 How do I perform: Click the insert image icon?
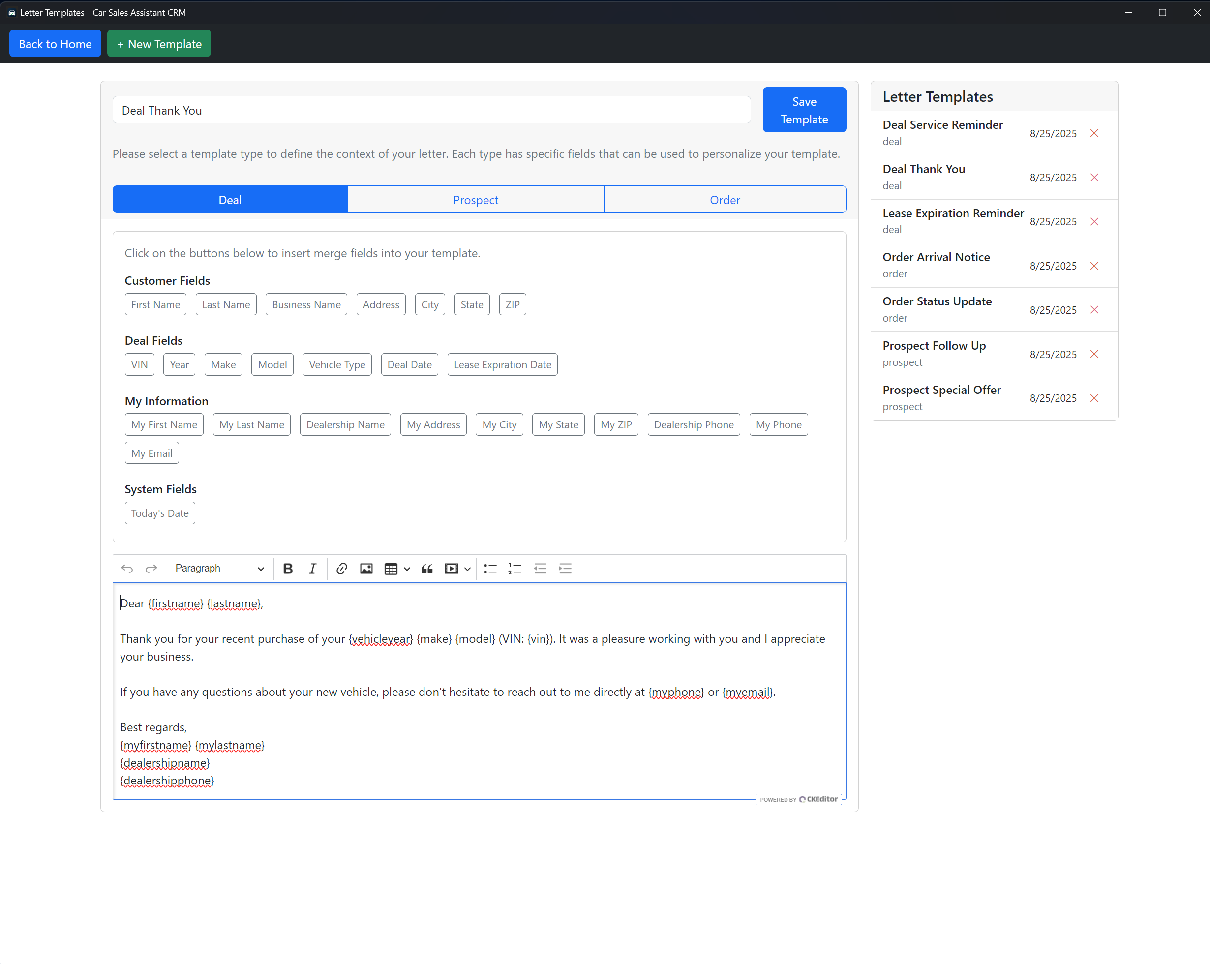pos(366,569)
